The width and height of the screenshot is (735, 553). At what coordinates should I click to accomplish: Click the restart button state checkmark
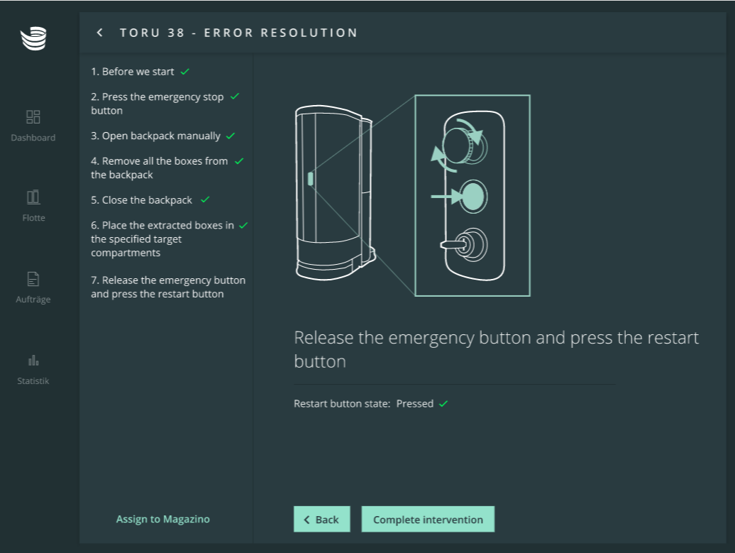pyautogui.click(x=443, y=403)
